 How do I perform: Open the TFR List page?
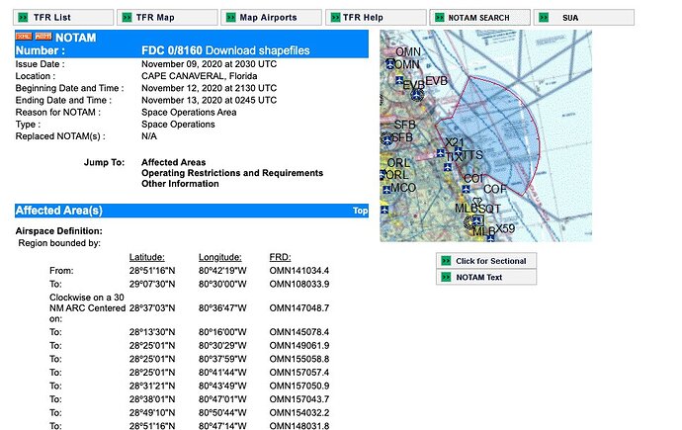tap(63, 18)
